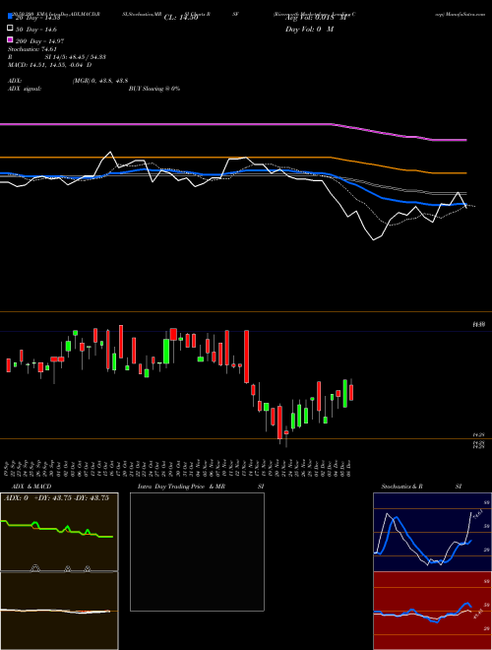
Task: Click the 'MACD: 14.51, 14.55, -0.04 D' line
Action: [x=50, y=65]
